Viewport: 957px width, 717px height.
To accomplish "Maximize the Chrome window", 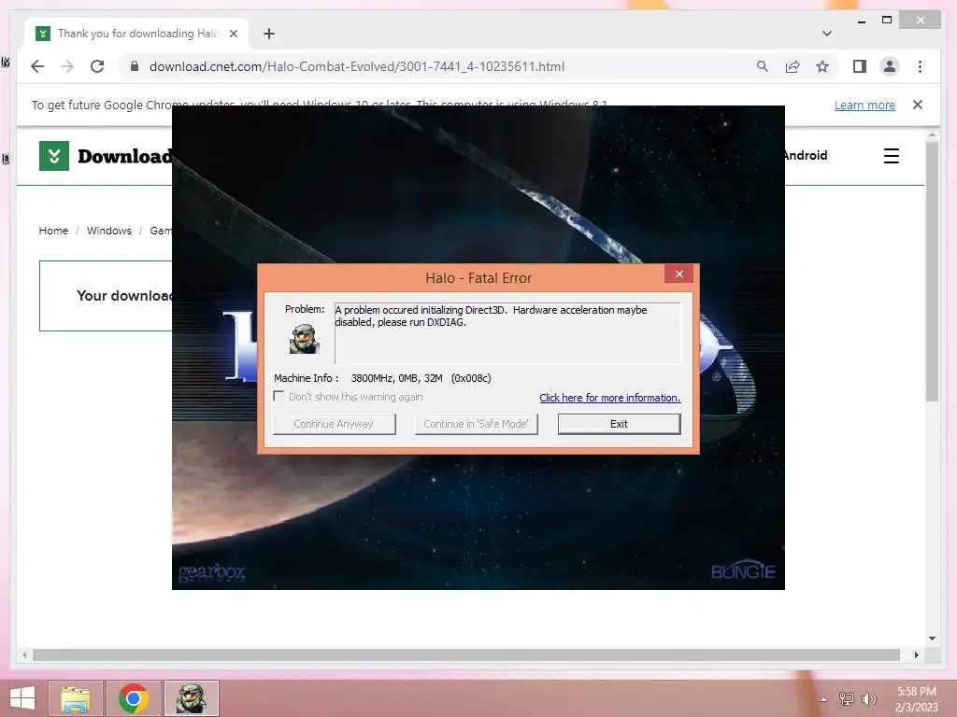I will click(887, 21).
